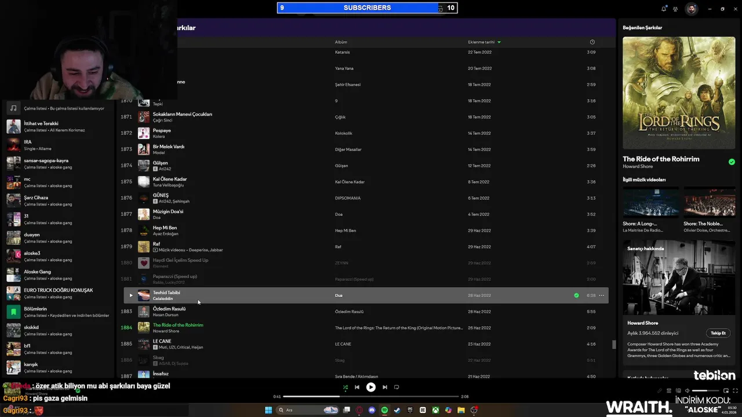
Task: Select Kal Ölene Kadar track
Action: pos(366,182)
